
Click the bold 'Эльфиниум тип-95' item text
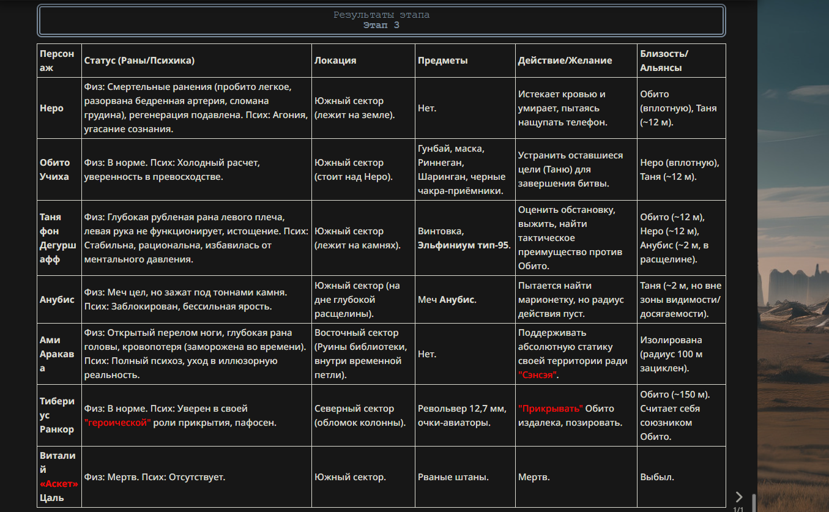point(464,245)
